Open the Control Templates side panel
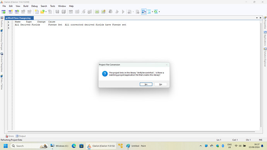This screenshot has width=267, height=150. [x=2, y=62]
